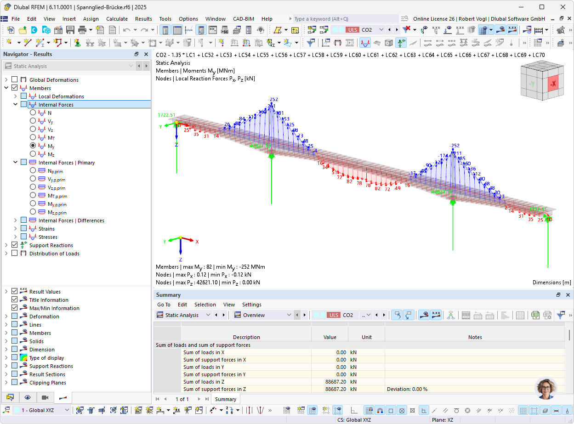Select the Vz radio button
This screenshot has width=574, height=424.
[33, 129]
